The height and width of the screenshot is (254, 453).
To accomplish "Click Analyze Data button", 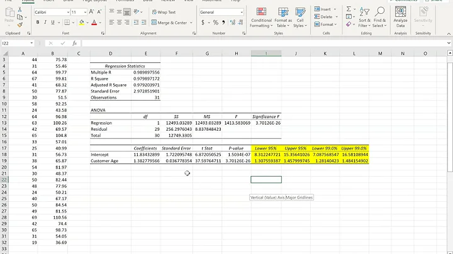I will (x=400, y=18).
